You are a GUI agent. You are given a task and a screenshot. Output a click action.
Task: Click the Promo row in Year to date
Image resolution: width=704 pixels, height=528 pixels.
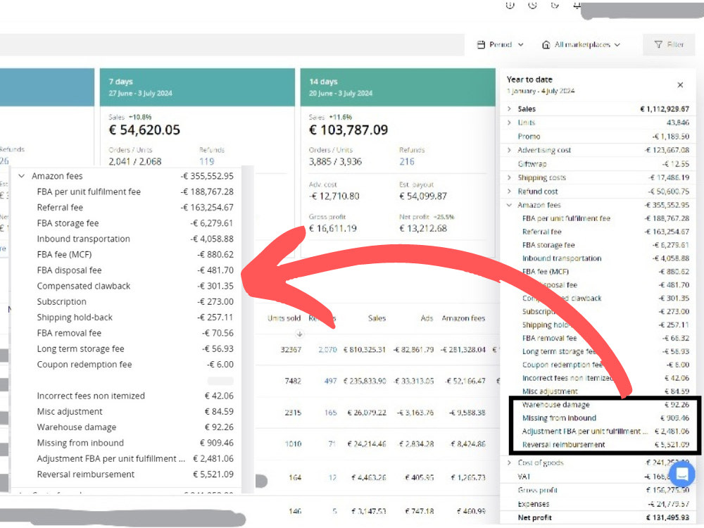[598, 137]
